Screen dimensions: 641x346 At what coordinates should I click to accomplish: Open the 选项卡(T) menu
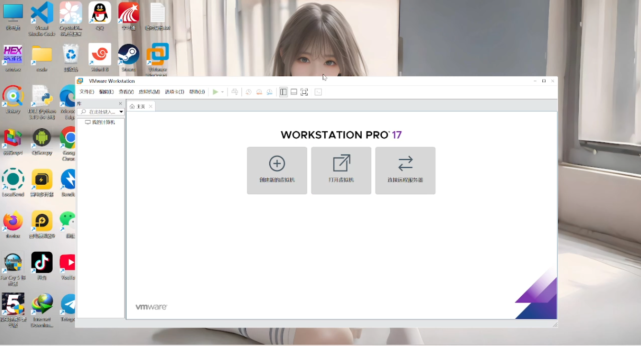(174, 92)
